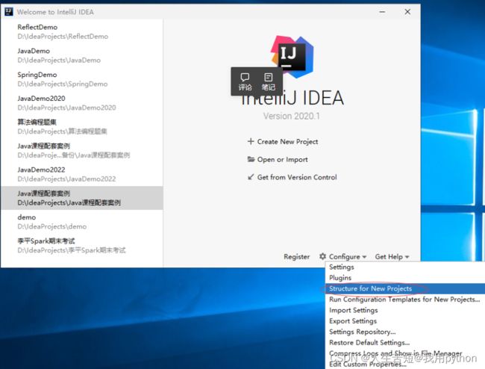This screenshot has height=369, width=485.
Task: Click the Configure gear icon
Action: [322, 256]
